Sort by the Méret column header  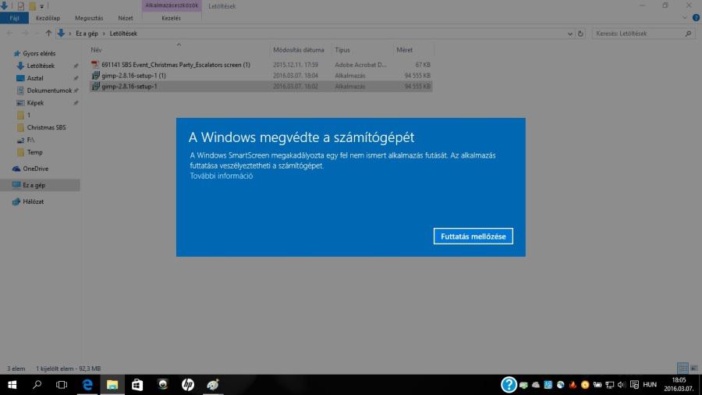(404, 50)
